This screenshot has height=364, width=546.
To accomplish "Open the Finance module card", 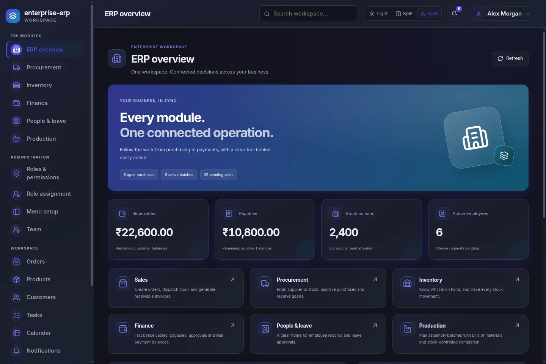I will point(176,334).
